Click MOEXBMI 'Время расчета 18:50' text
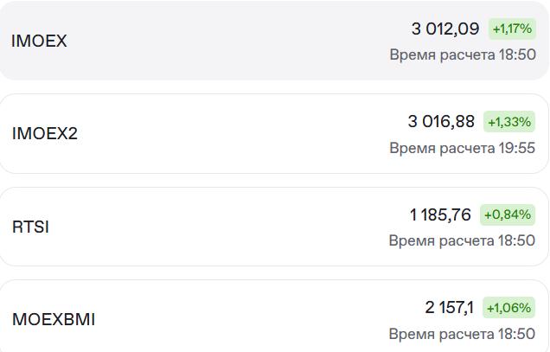 [462, 334]
